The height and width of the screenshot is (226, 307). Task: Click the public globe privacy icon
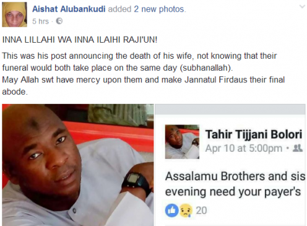[59, 21]
